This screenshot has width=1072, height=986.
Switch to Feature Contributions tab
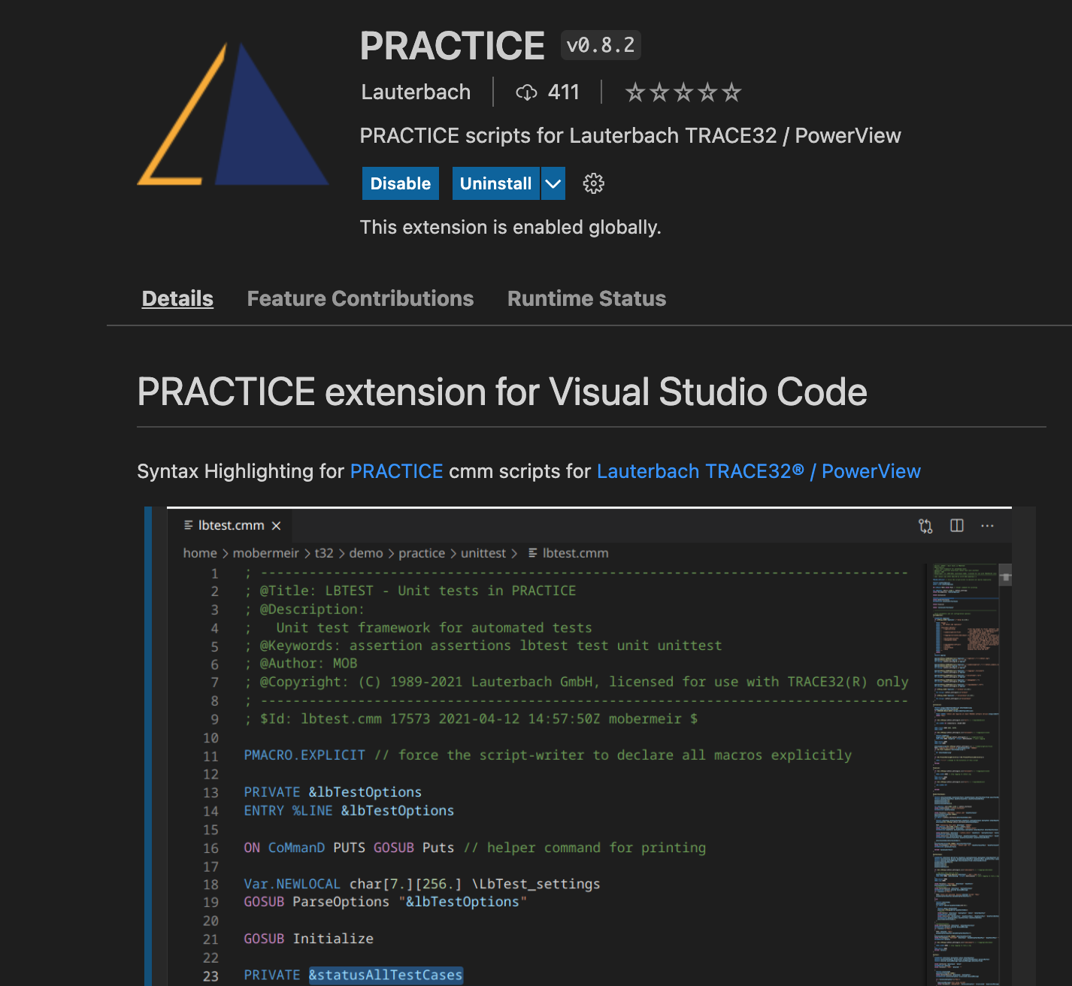pyautogui.click(x=360, y=298)
